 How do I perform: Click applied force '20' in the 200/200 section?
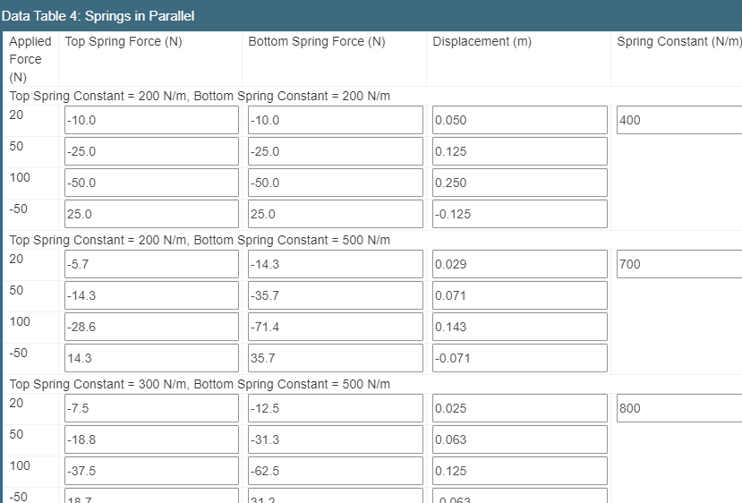coord(16,115)
